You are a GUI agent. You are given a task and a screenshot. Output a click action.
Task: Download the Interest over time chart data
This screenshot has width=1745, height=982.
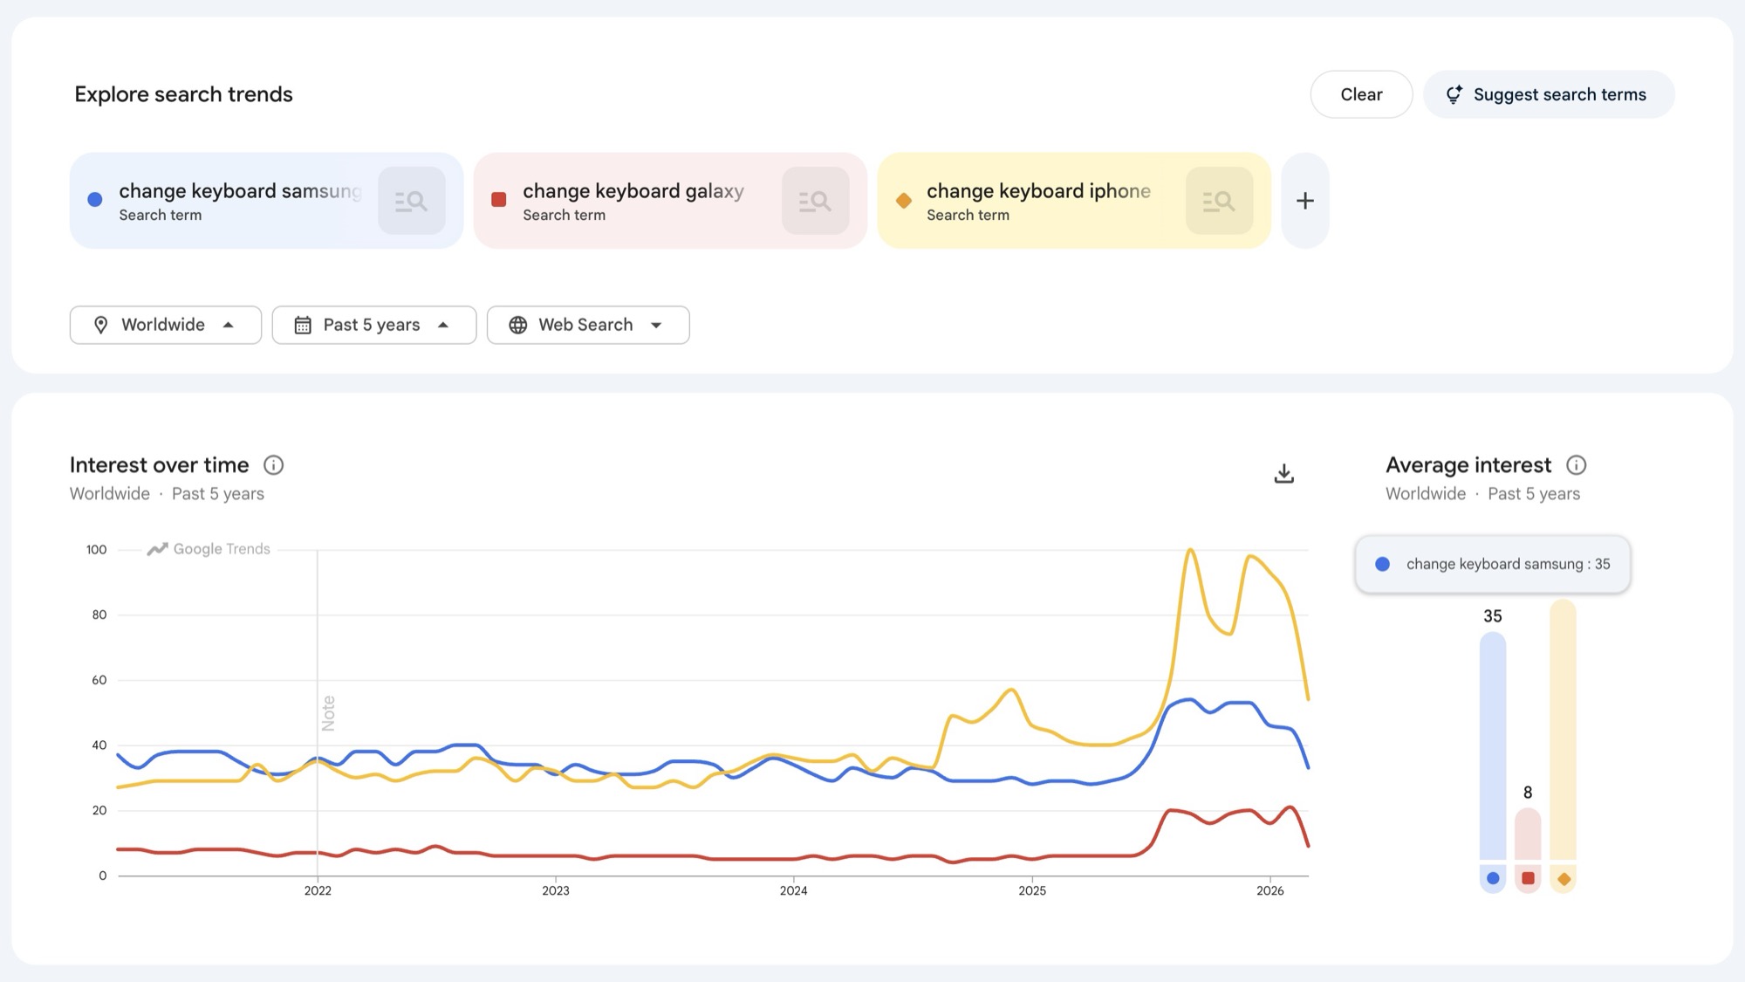click(x=1283, y=473)
